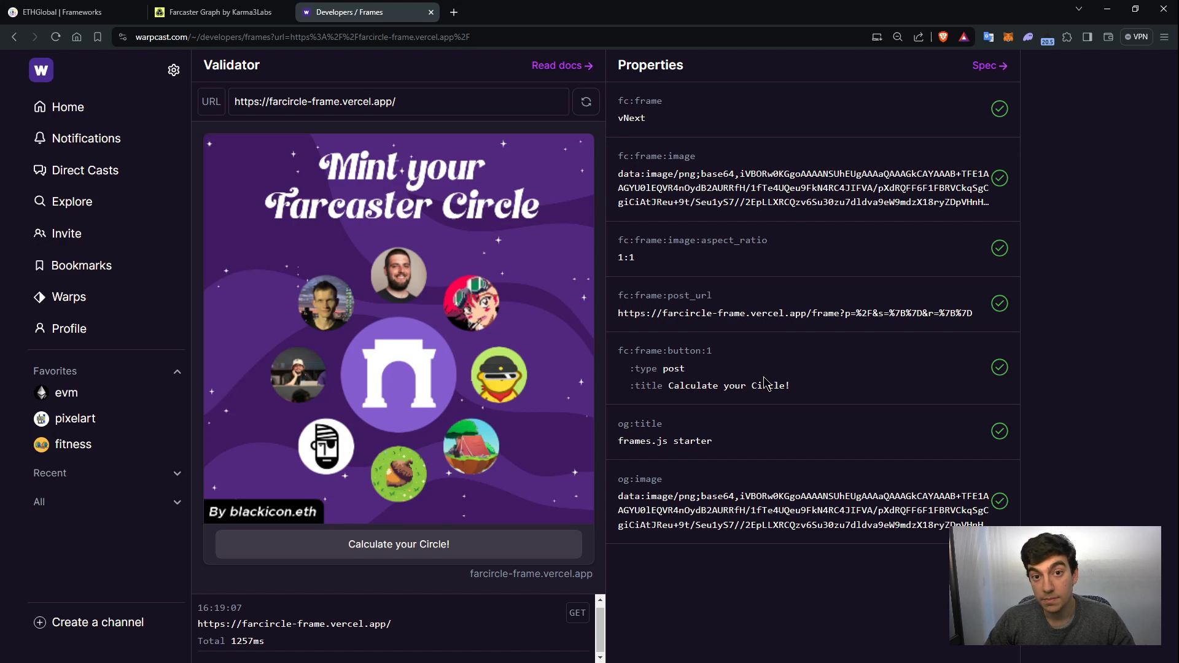Open Warps in the sidebar
Viewport: 1179px width, 663px height.
60,297
